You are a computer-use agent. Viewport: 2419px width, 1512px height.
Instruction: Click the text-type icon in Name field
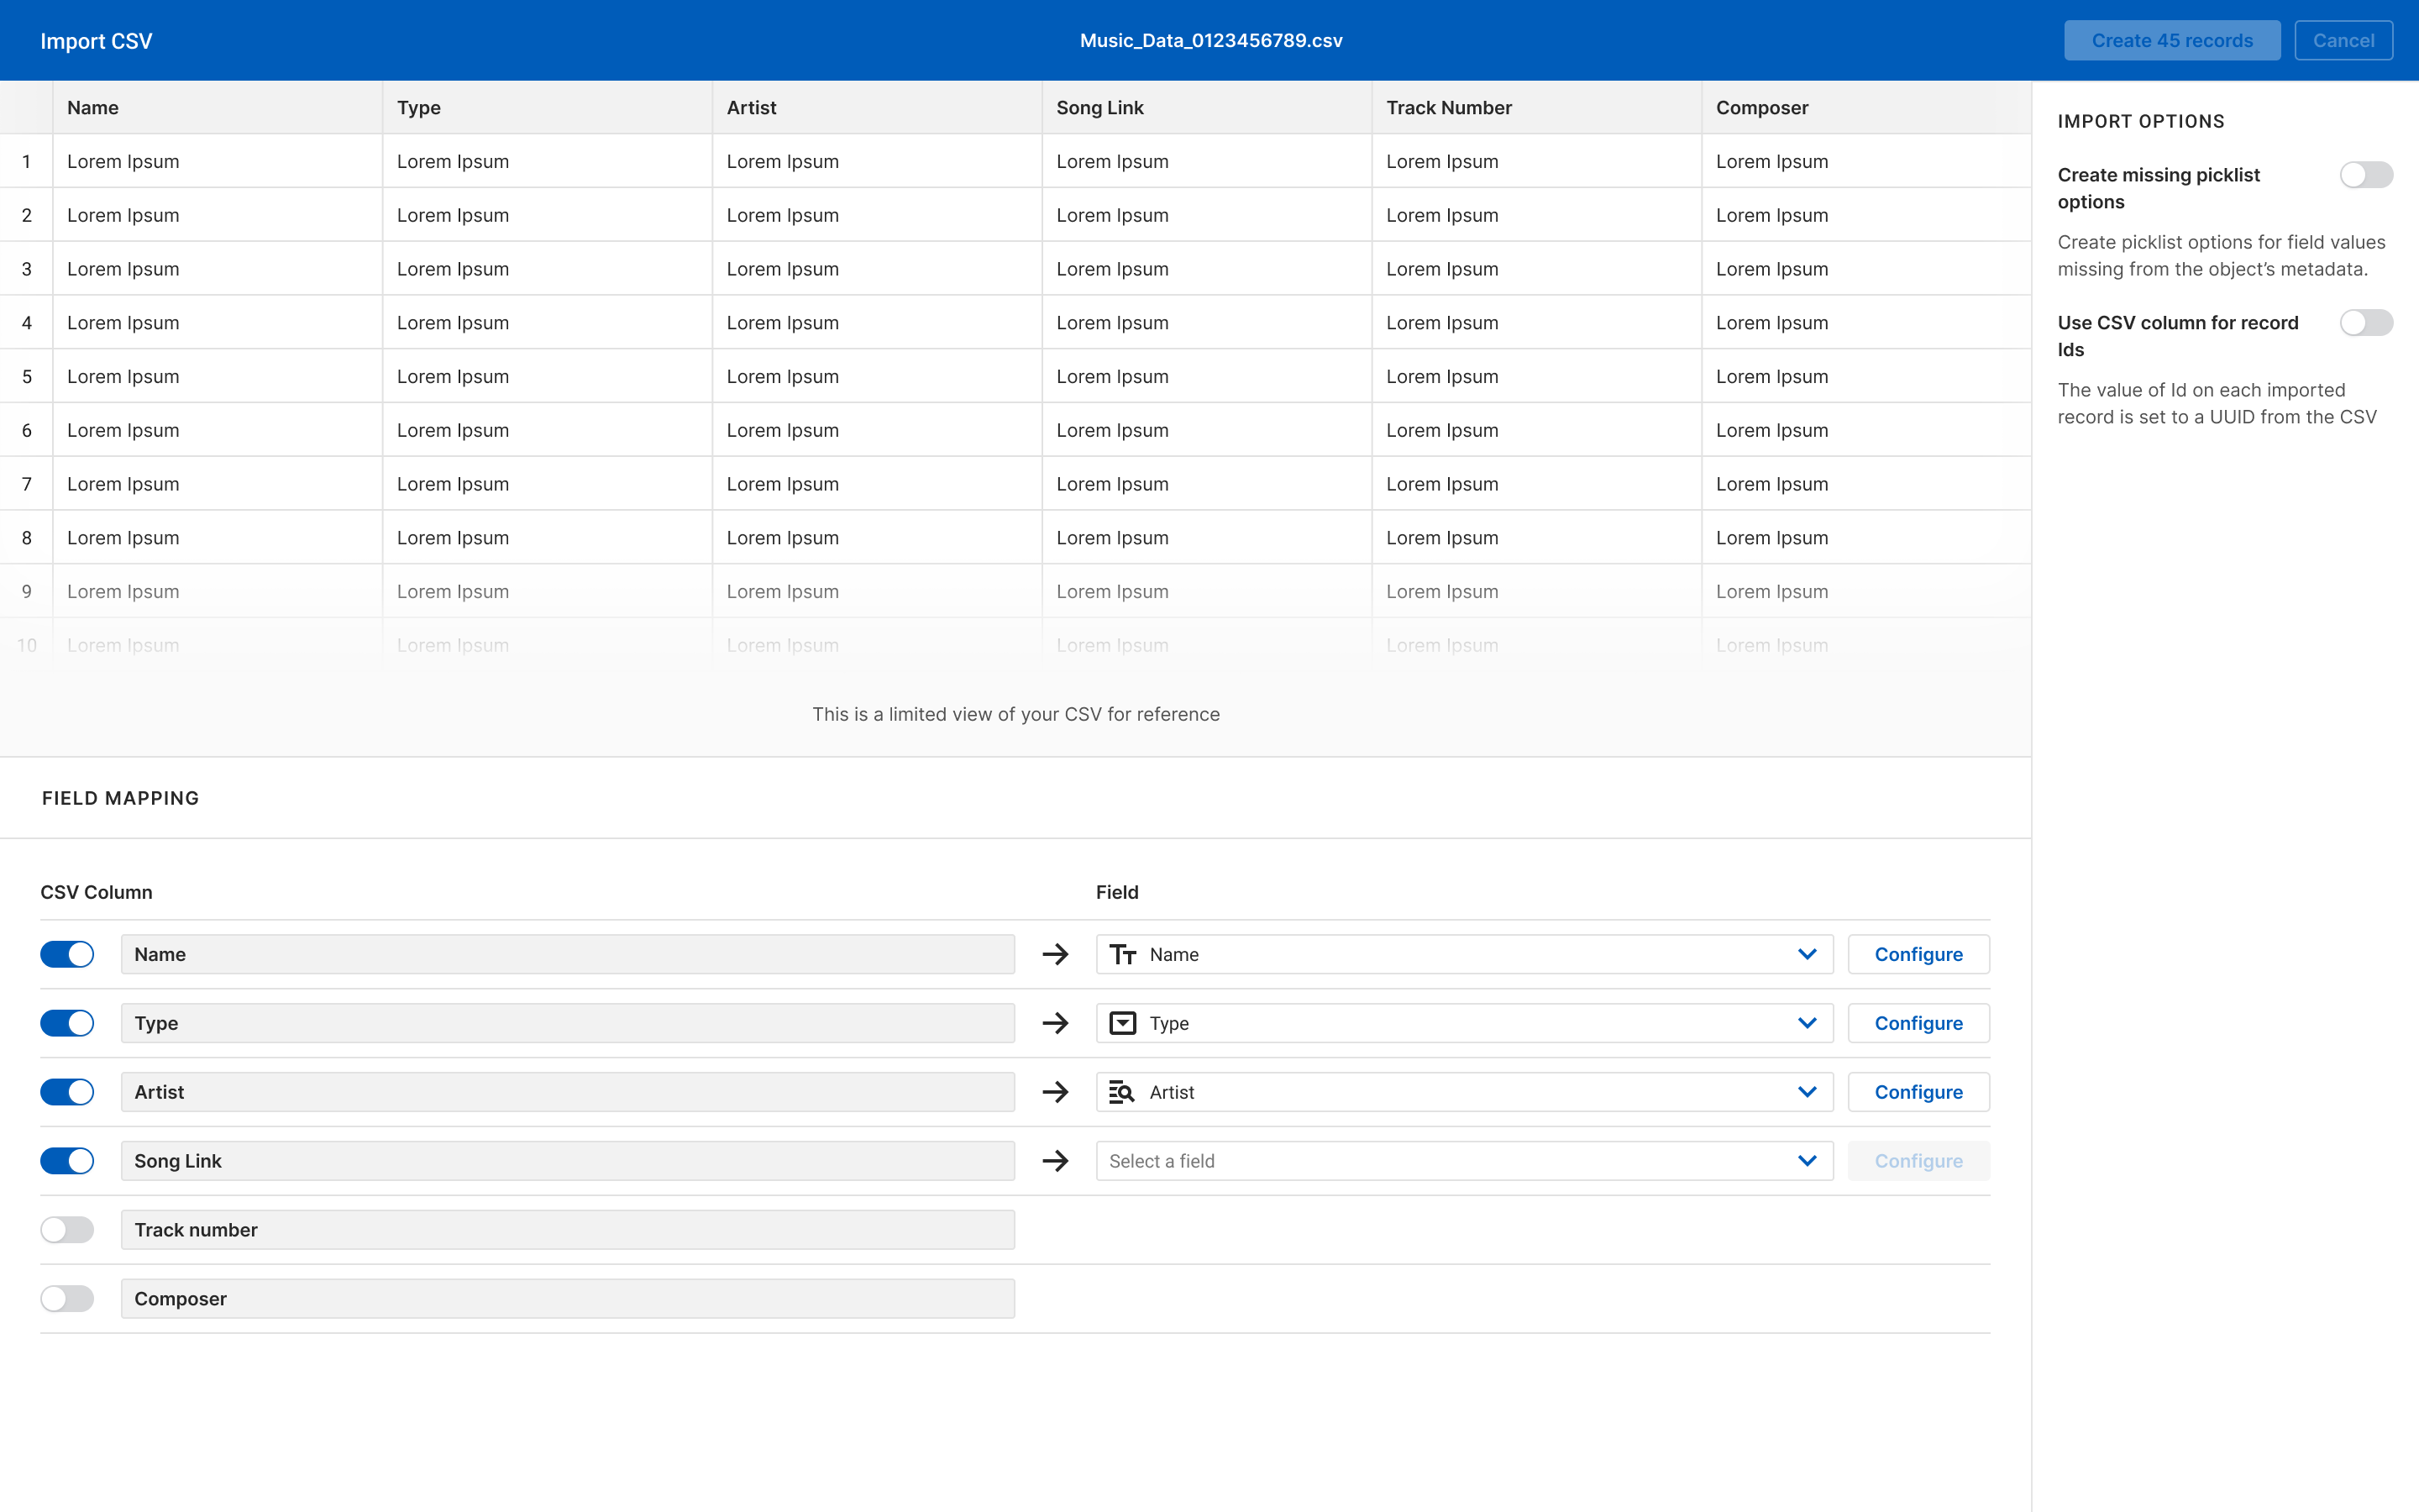pyautogui.click(x=1122, y=954)
